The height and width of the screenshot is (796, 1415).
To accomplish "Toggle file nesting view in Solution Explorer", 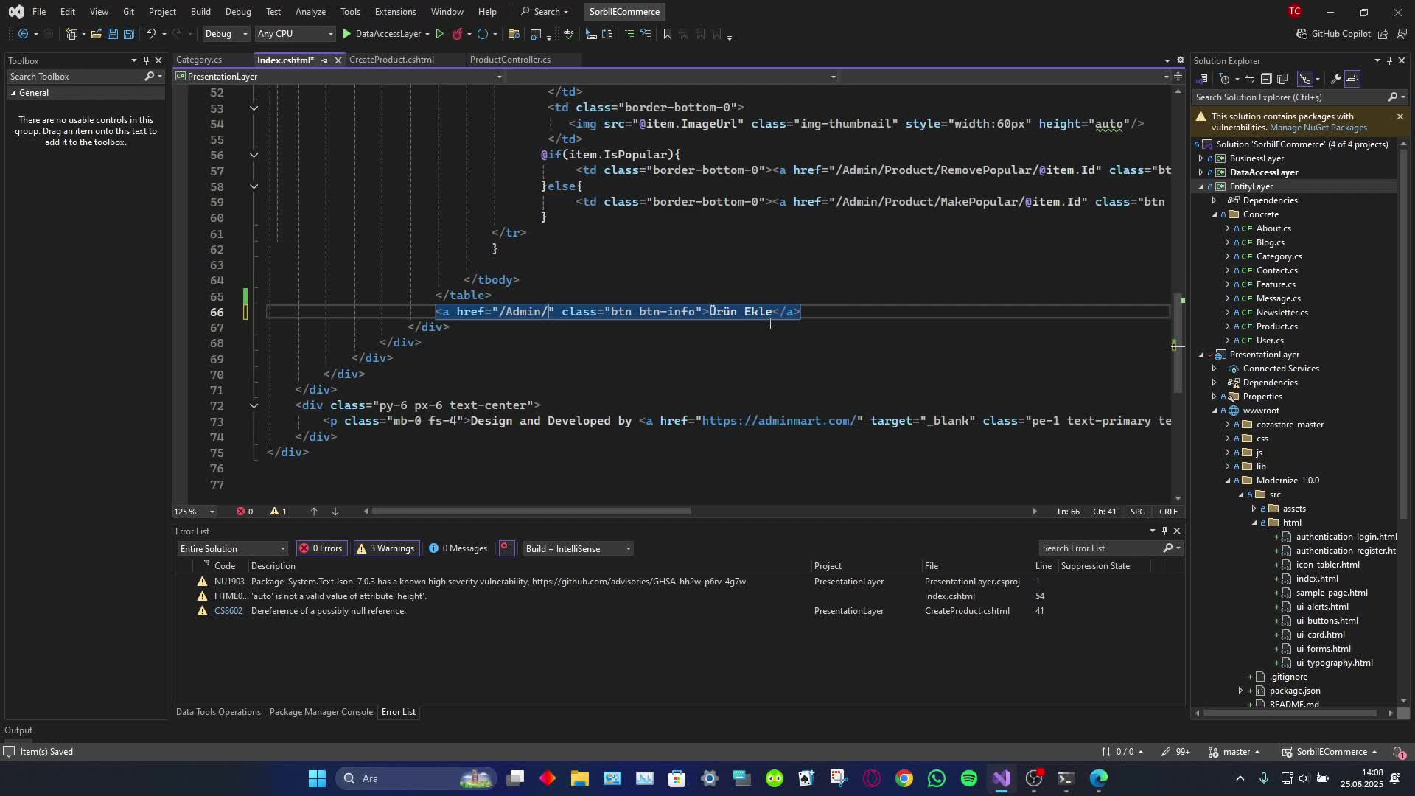I will coord(1305,79).
